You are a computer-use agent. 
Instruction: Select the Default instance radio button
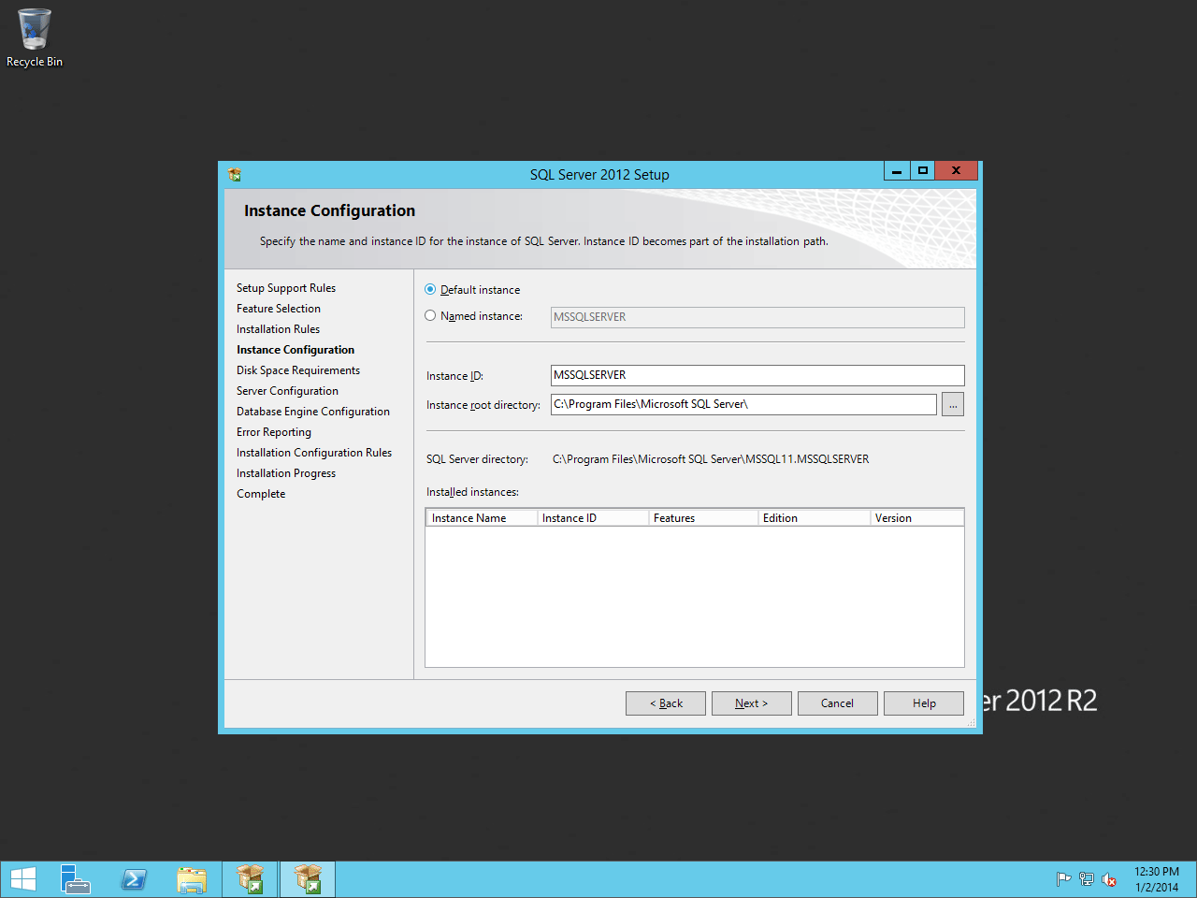(430, 289)
